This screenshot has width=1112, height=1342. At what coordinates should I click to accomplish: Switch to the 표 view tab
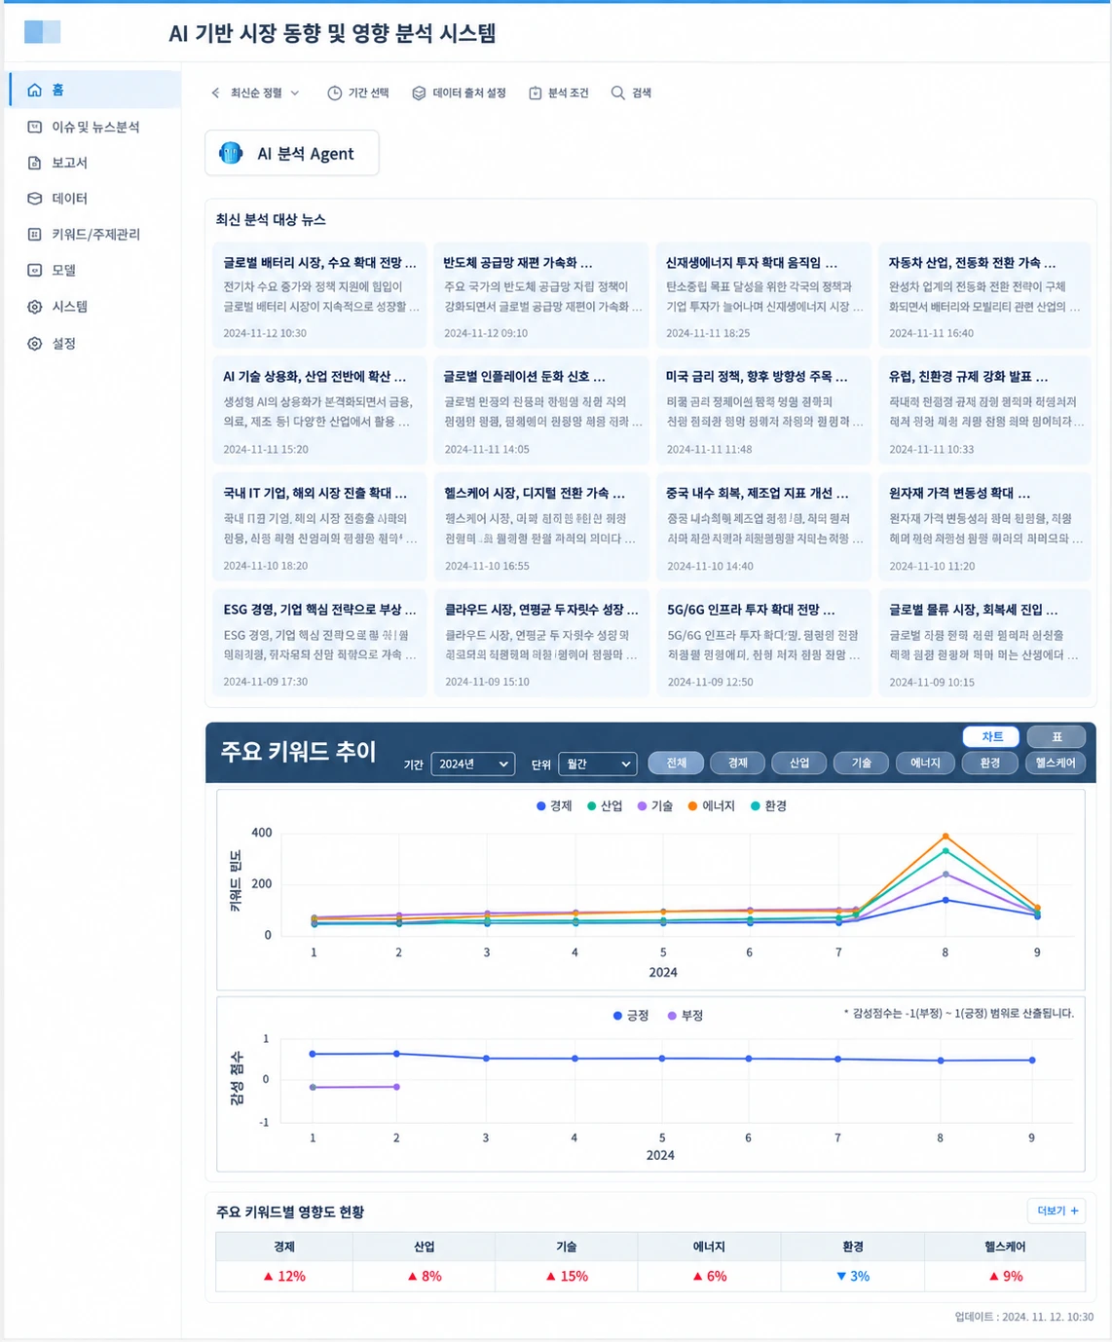pos(1056,736)
